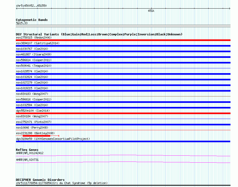Click blue bar under nsv1032824
Screen dimensions: 238x187
pos(123,80)
